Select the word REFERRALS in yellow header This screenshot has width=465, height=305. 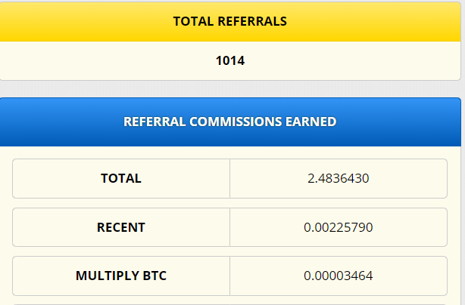pyautogui.click(x=252, y=21)
